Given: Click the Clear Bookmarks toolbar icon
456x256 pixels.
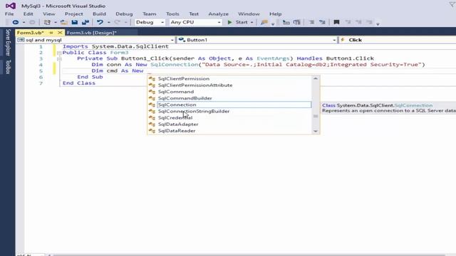Looking at the screenshot, I should click(x=369, y=22).
